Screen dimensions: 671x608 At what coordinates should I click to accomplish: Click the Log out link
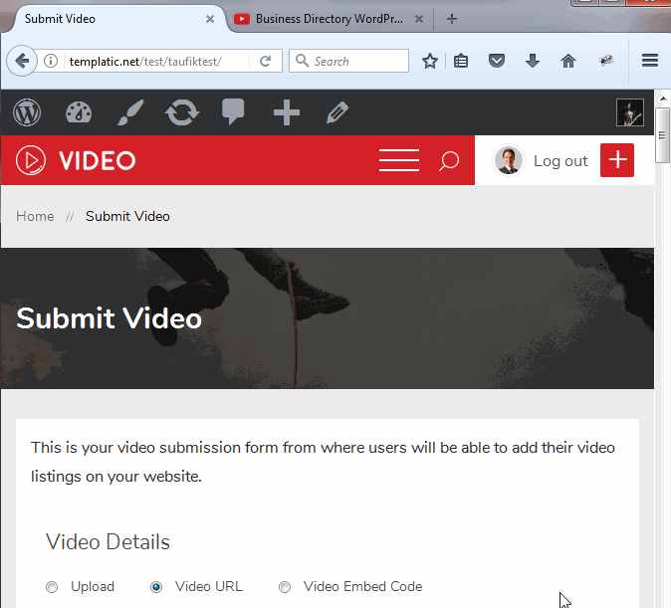click(x=560, y=161)
